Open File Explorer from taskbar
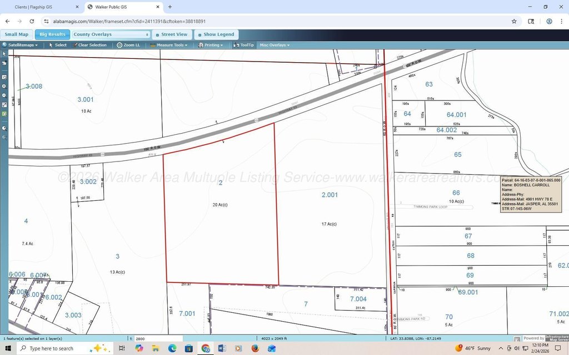Screen dimensions: 569x355 pyautogui.click(x=156, y=348)
